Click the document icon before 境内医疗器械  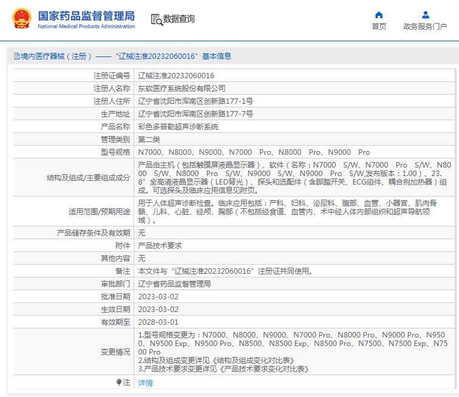click(x=16, y=56)
